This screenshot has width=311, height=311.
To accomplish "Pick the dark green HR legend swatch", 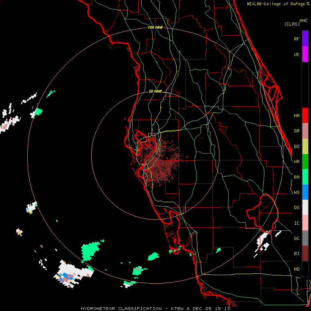I will (x=305, y=162).
